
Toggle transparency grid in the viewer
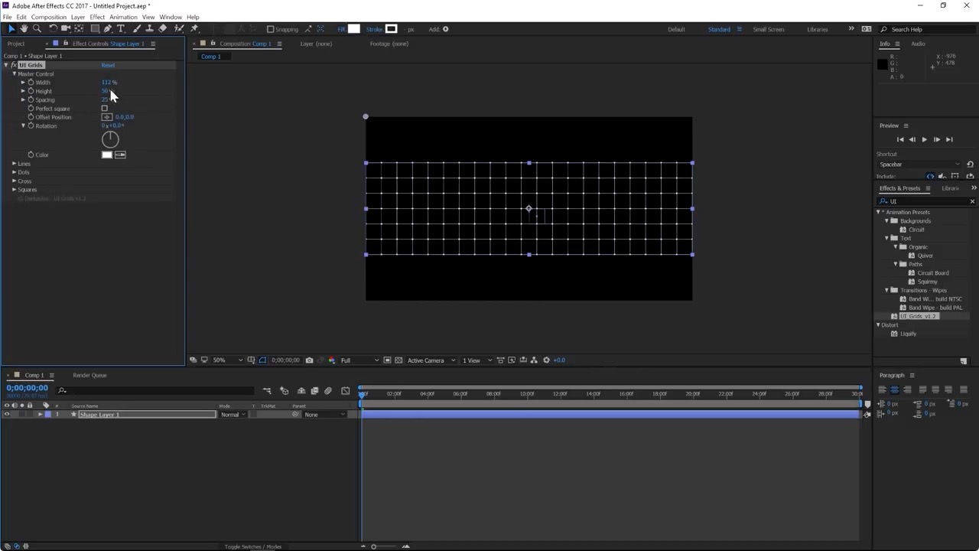tap(397, 360)
